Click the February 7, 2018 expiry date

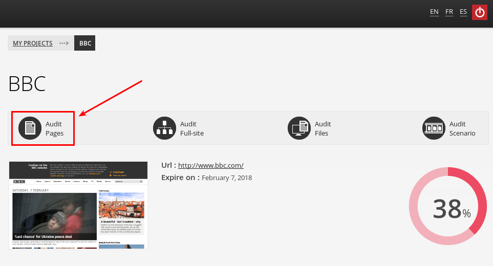tap(227, 178)
